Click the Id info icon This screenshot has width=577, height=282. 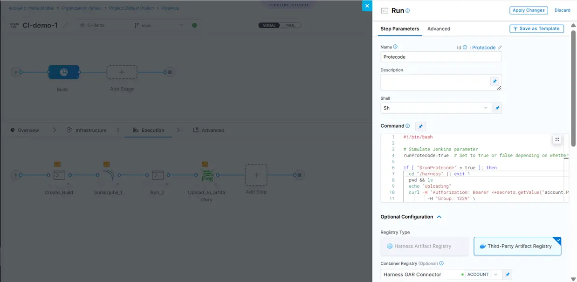click(465, 47)
